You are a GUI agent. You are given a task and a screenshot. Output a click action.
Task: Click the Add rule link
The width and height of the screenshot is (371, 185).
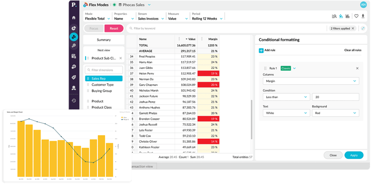(x=269, y=50)
